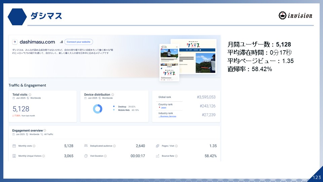Click the Japan country link

164,108
